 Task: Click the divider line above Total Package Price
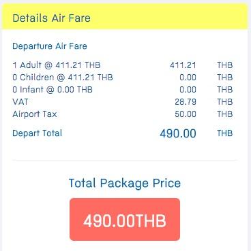[x=125, y=160]
